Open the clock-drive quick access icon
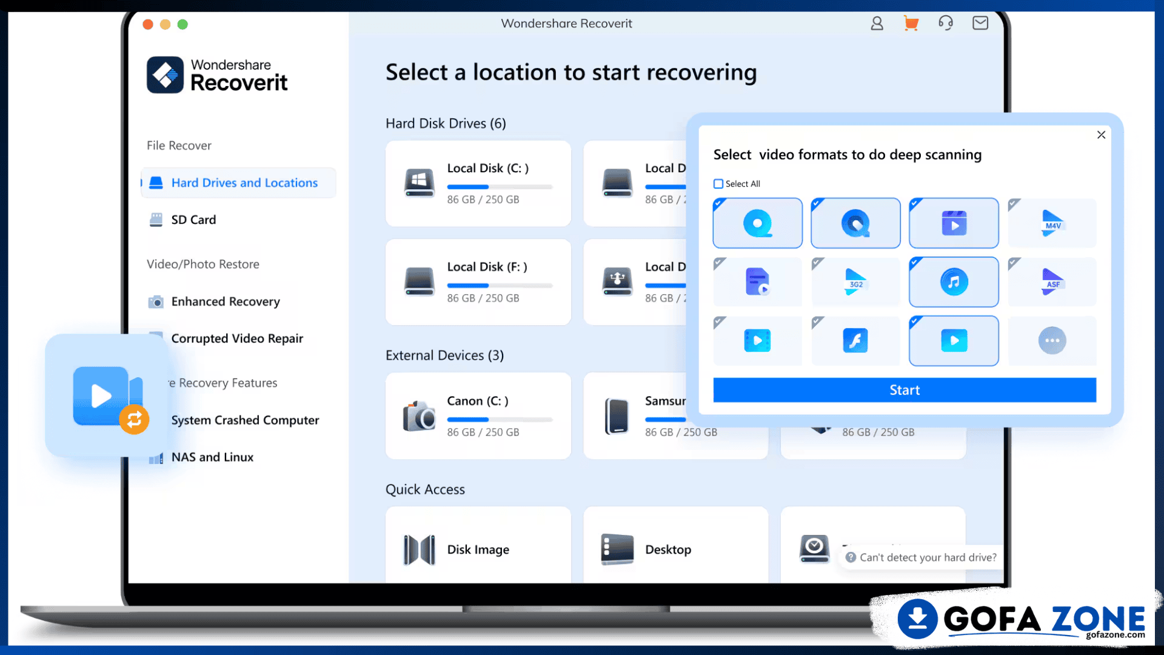 click(814, 548)
